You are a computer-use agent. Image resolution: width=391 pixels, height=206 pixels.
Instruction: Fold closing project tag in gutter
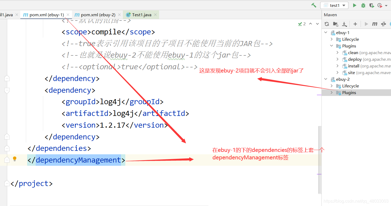pyautogui.click(x=7, y=183)
